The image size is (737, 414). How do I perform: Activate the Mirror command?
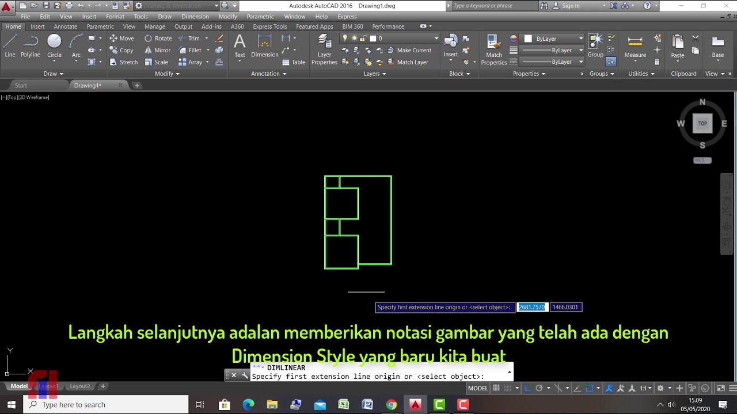click(x=157, y=50)
